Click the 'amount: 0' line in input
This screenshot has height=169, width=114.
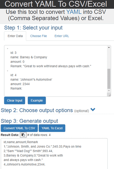(x=17, y=62)
